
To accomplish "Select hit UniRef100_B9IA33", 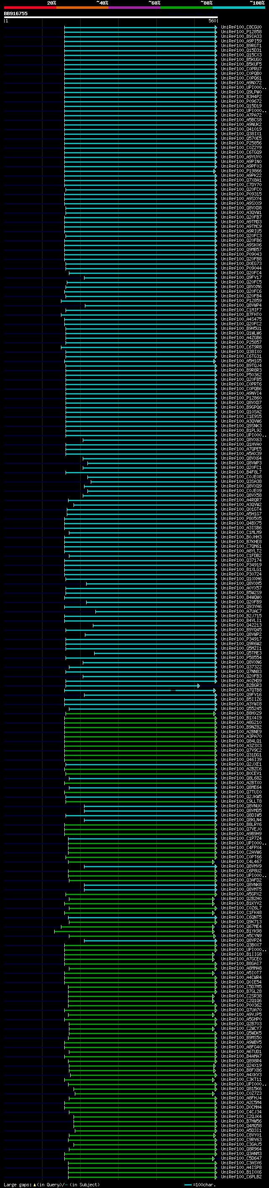I will tap(241, 36).
